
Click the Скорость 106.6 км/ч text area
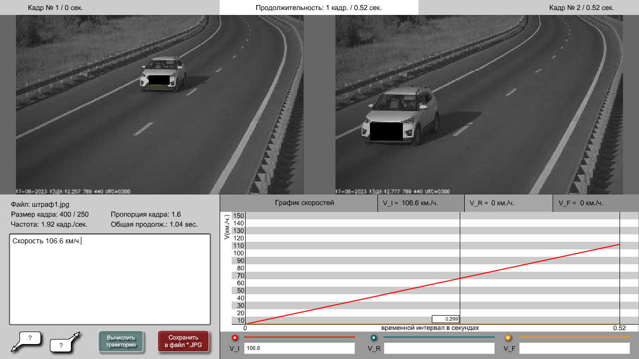tap(110, 279)
